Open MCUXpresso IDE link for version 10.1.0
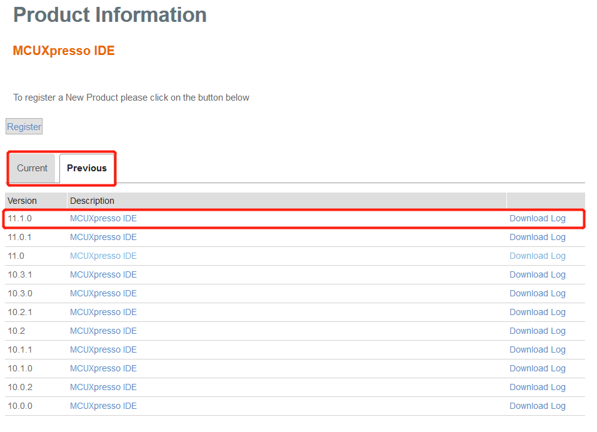597x432 pixels. (x=103, y=368)
